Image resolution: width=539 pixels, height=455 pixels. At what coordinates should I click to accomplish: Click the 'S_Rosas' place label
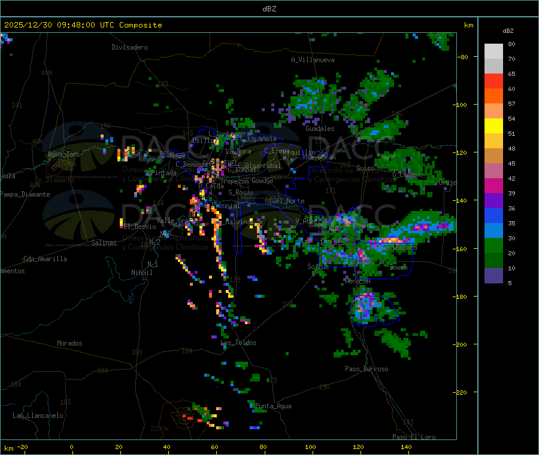[x=241, y=193]
